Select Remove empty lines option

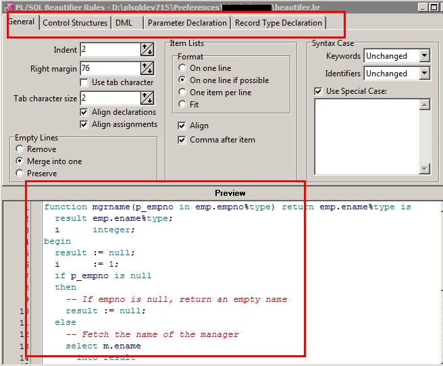(x=20, y=149)
